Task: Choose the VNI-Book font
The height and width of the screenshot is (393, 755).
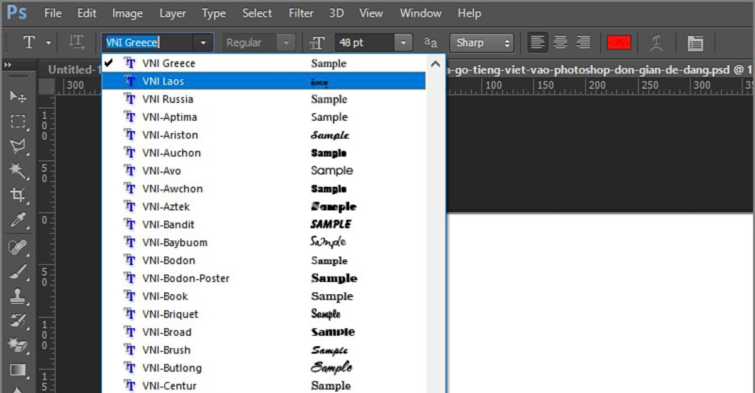Action: (264, 296)
